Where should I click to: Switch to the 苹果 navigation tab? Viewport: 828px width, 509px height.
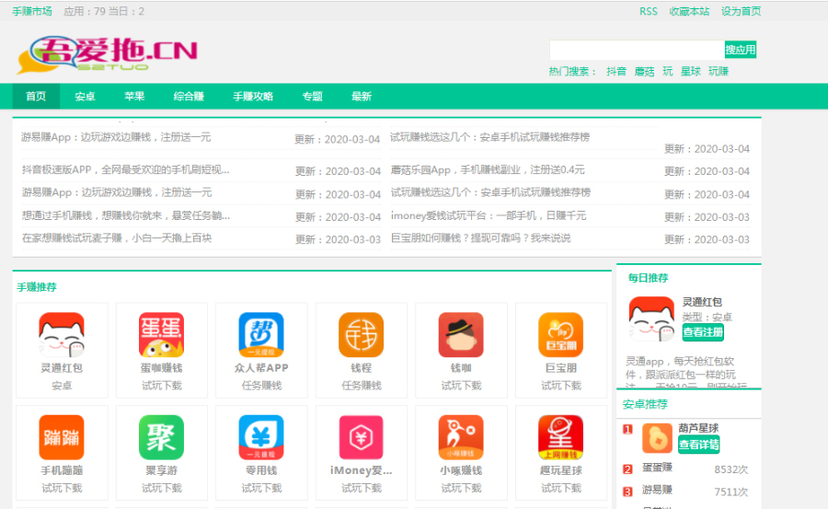click(134, 97)
